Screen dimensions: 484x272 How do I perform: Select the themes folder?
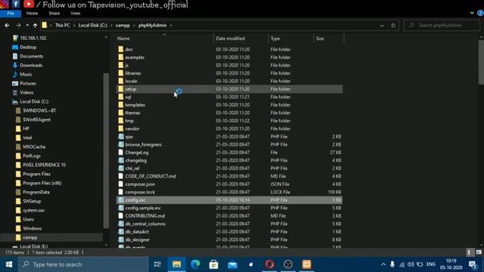tap(229, 113)
